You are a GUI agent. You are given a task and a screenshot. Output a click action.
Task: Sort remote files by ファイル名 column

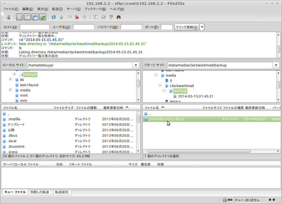[x=172, y=108]
